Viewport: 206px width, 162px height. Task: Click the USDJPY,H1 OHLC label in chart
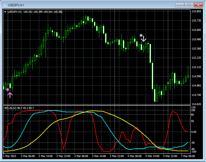click(35, 12)
